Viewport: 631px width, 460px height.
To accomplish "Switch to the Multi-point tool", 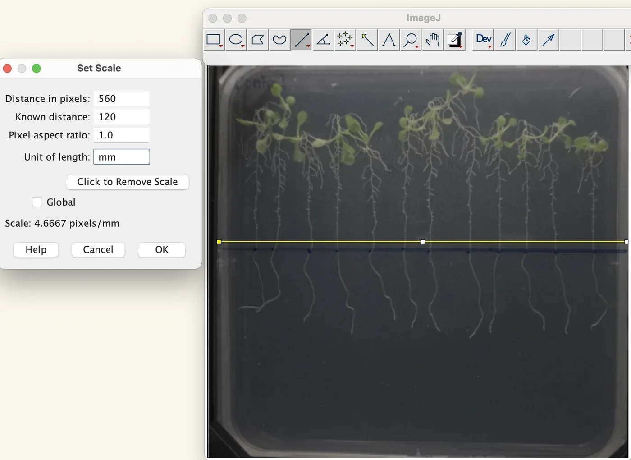I will coord(345,40).
